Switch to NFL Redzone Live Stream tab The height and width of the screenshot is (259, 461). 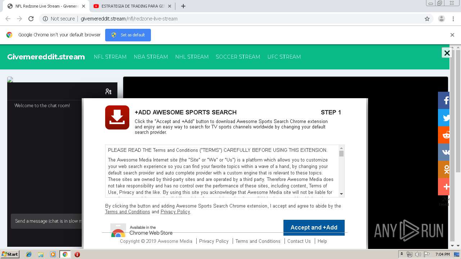pos(47,6)
